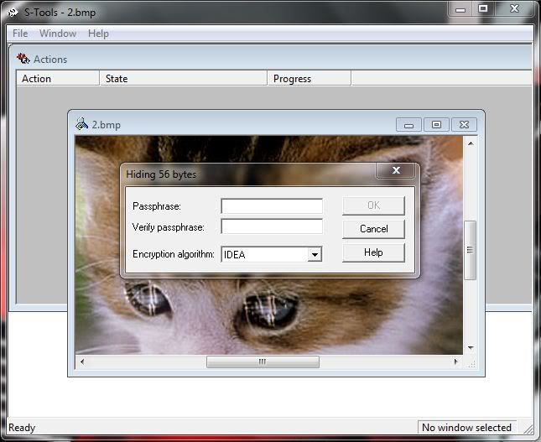Image resolution: width=541 pixels, height=442 pixels.
Task: Open the Window menu
Action: pos(58,34)
